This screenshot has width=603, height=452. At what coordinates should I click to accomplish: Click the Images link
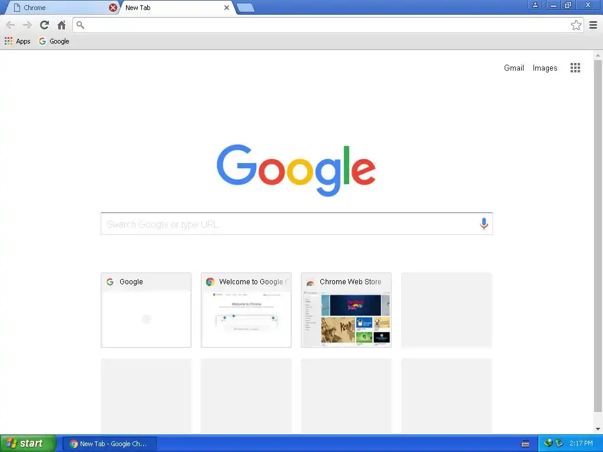point(545,68)
